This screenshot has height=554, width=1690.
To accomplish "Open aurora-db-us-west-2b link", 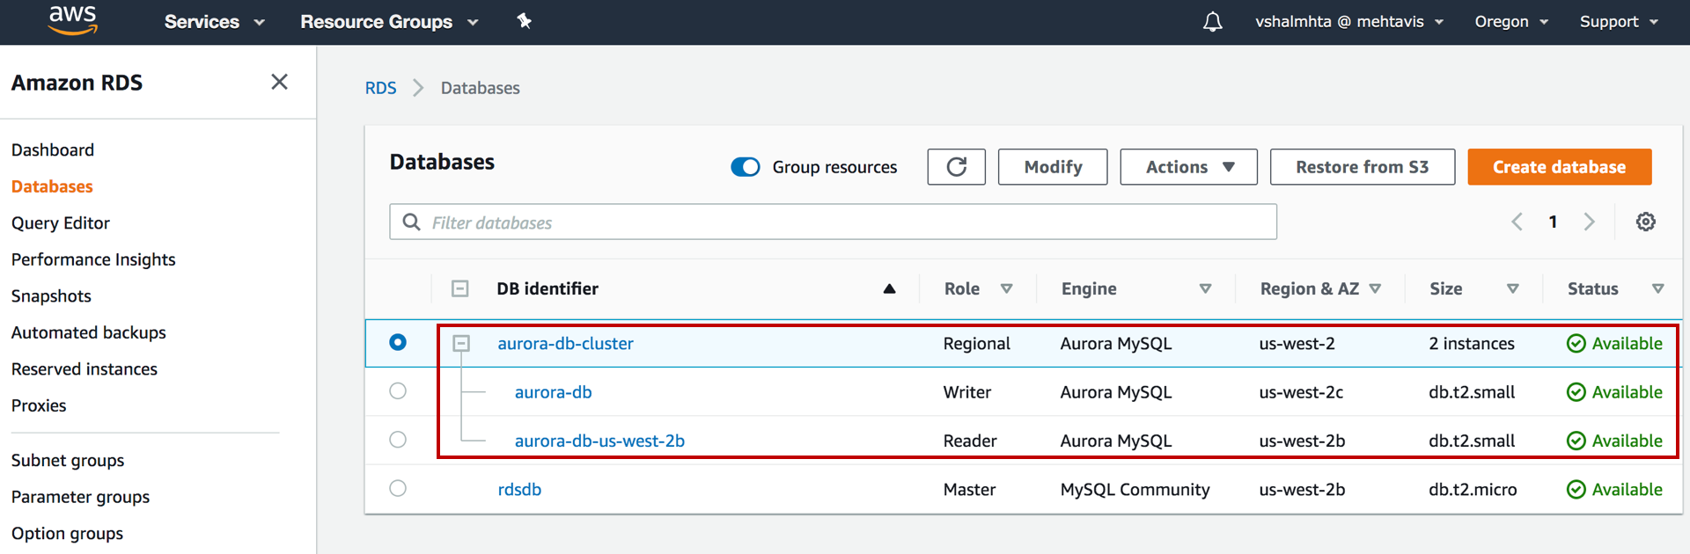I will [x=599, y=441].
